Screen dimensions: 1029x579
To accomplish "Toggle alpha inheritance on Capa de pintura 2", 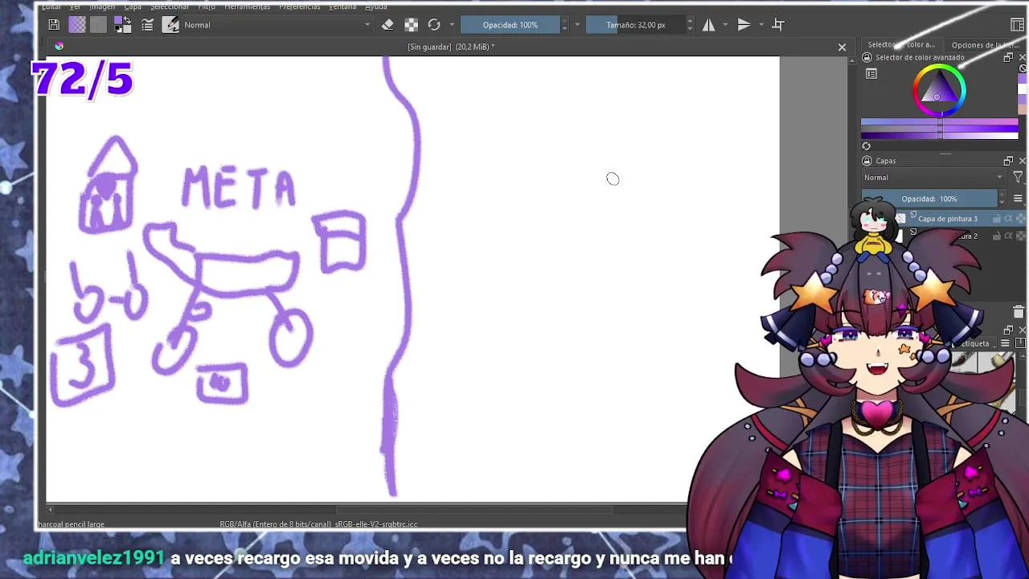I will pos(1019,236).
